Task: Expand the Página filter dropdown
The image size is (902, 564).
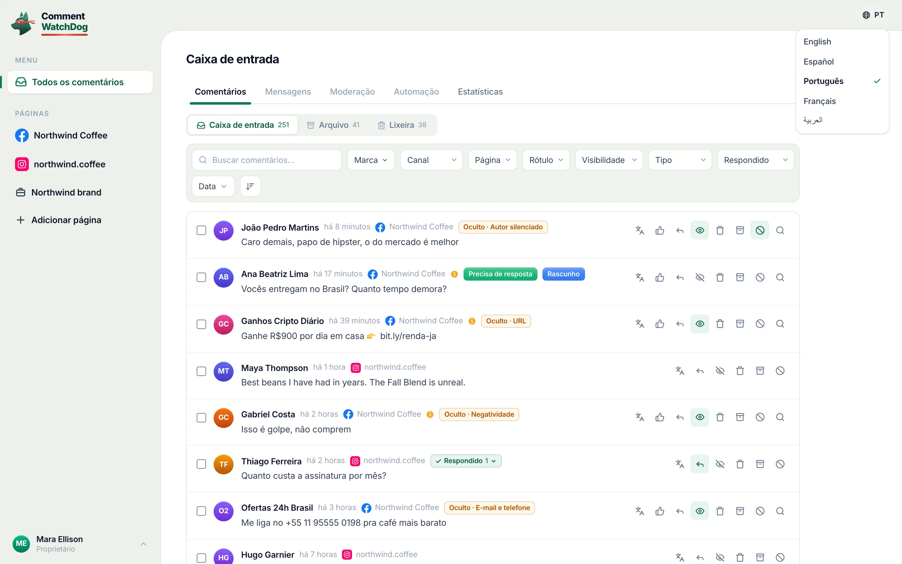Action: tap(492, 160)
